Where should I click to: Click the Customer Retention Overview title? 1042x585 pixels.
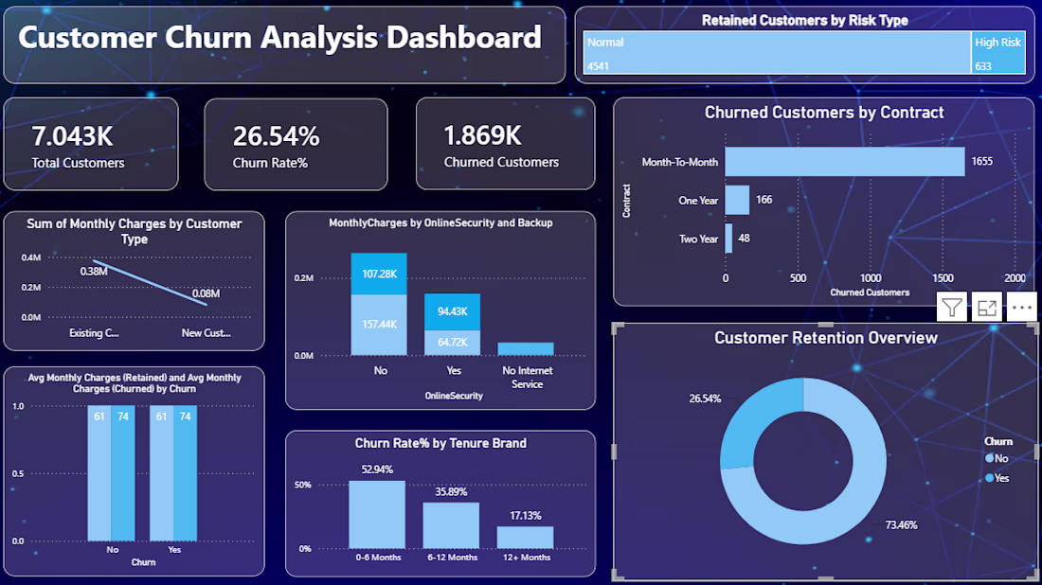pyautogui.click(x=826, y=338)
